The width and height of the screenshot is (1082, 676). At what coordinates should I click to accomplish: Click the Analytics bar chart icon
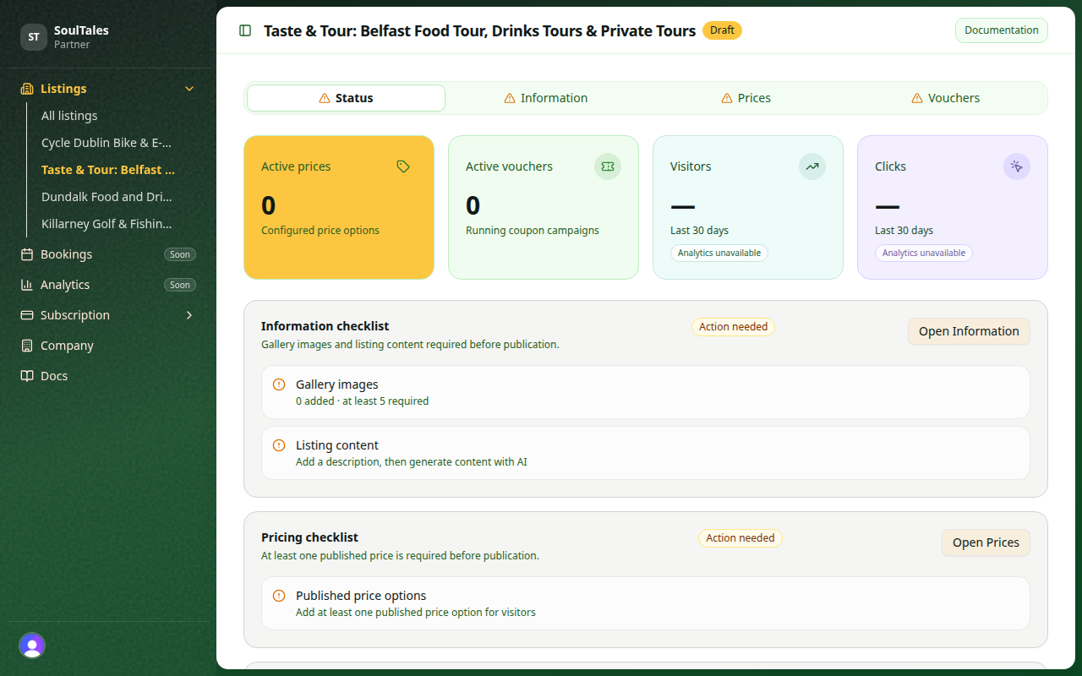pyautogui.click(x=27, y=285)
